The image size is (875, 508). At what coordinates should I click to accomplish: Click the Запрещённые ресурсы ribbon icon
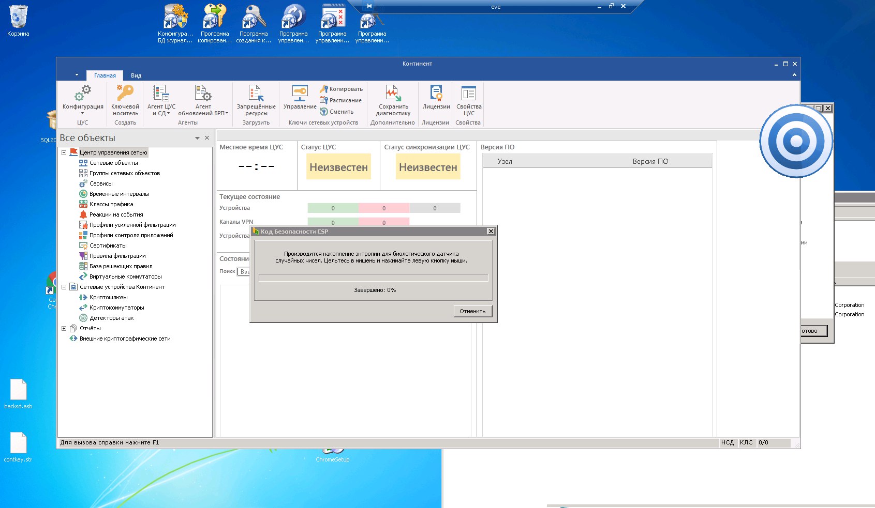tap(256, 94)
